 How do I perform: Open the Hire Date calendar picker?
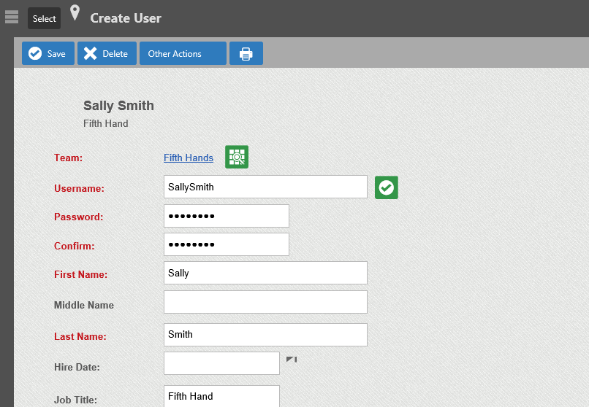click(292, 360)
